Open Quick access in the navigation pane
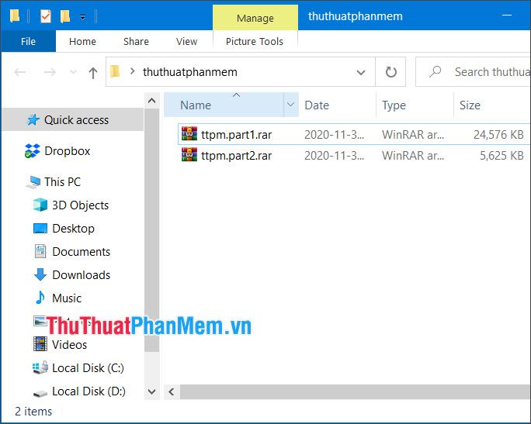The width and height of the screenshot is (531, 424). click(73, 119)
